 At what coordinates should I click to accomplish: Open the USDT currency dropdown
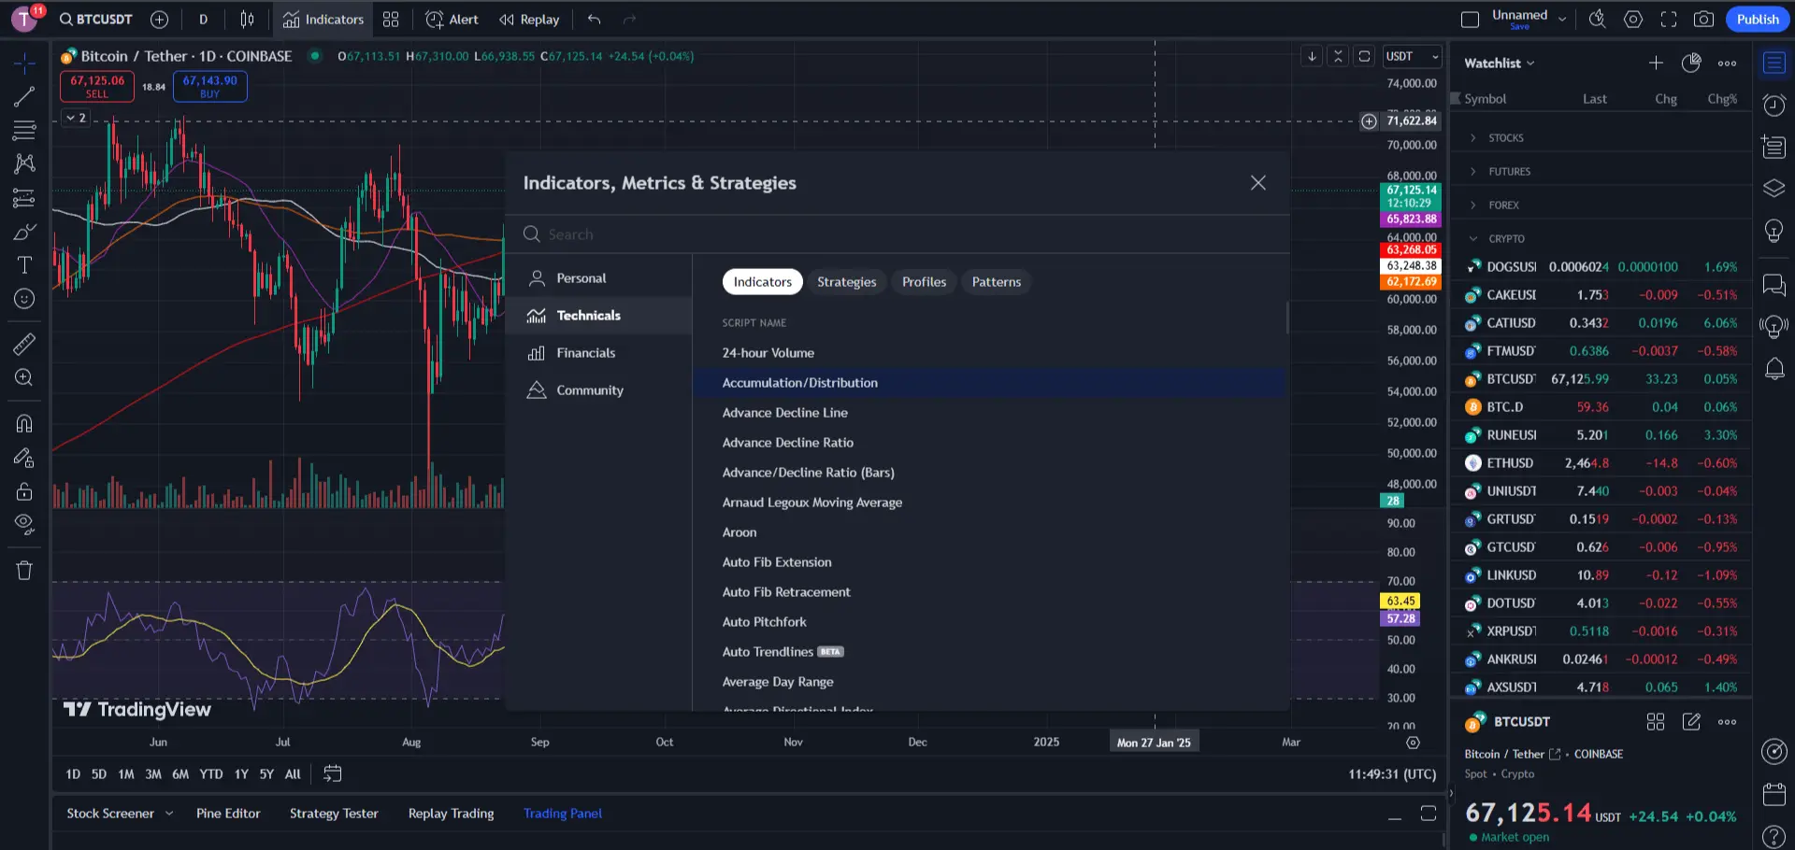pos(1413,57)
